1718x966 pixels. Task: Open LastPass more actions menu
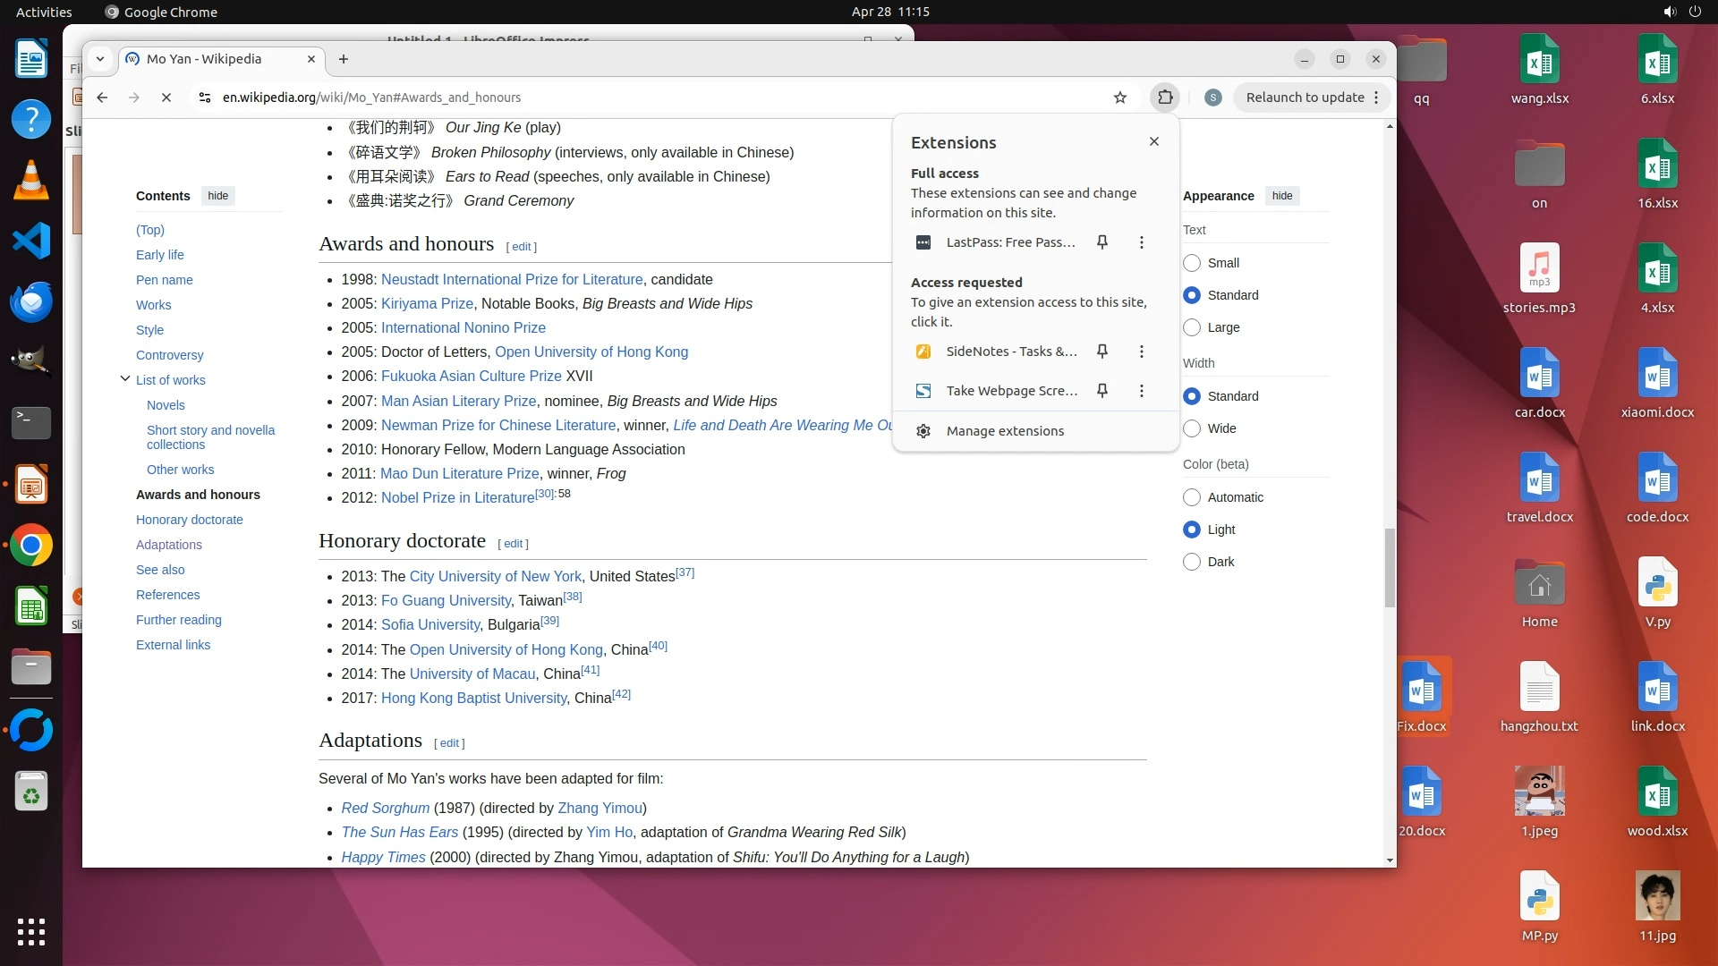pos(1141,242)
